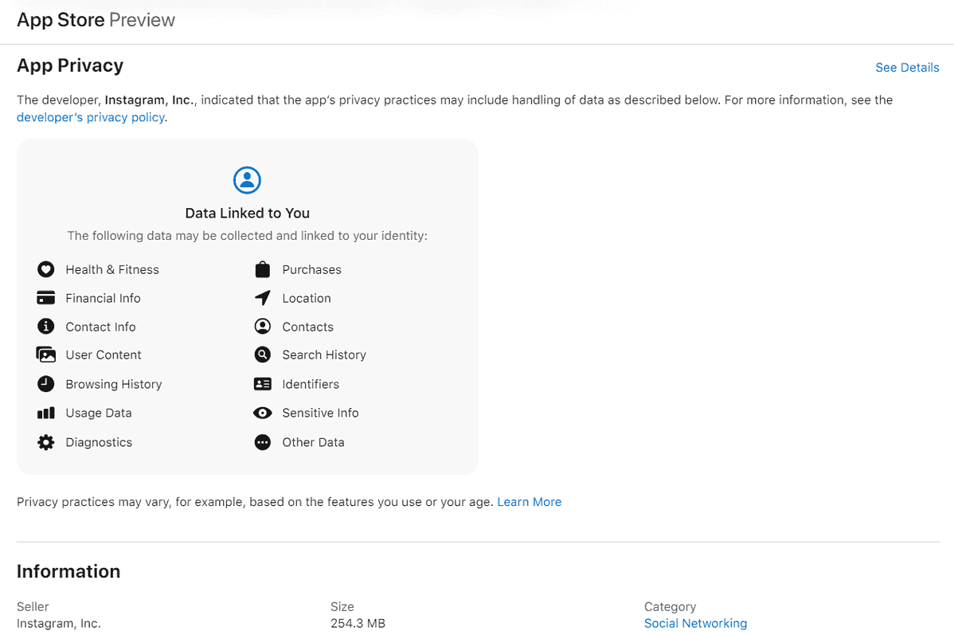Click the App Store Preview header title
This screenshot has height=635, width=954.
[96, 20]
